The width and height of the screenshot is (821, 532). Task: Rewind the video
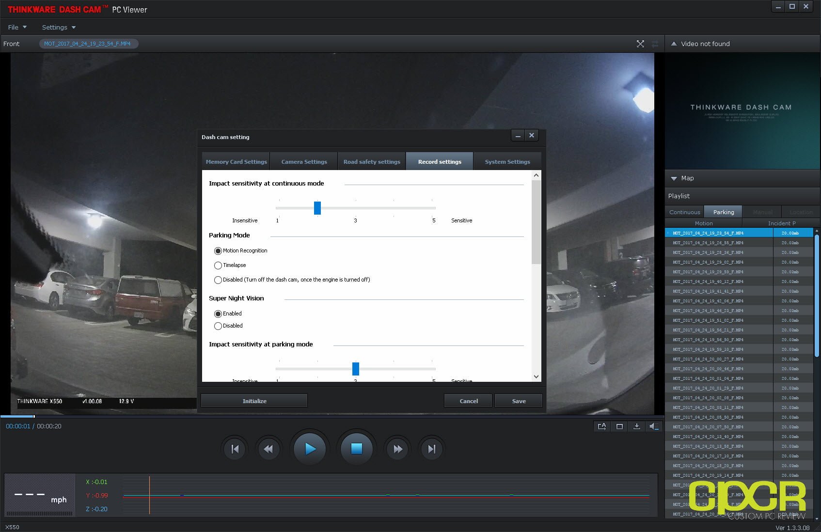point(268,449)
